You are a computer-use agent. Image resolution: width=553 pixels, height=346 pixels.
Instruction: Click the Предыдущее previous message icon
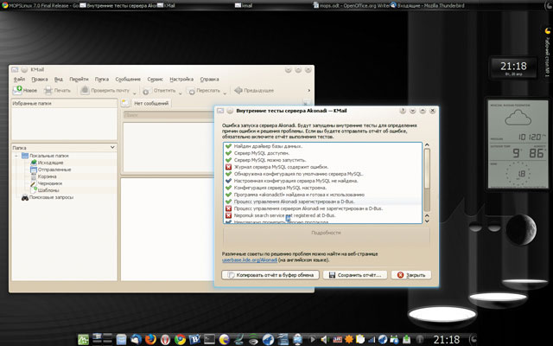pyautogui.click(x=238, y=90)
